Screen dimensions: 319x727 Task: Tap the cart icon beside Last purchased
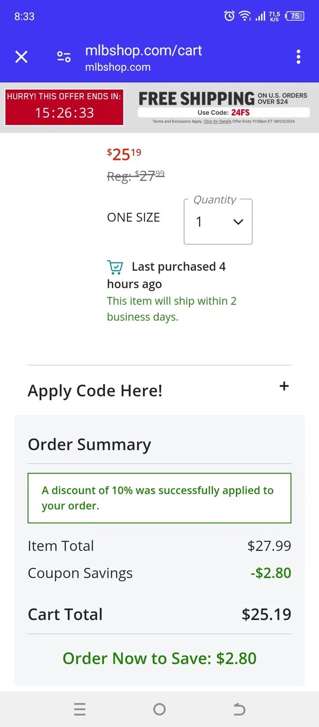click(115, 267)
